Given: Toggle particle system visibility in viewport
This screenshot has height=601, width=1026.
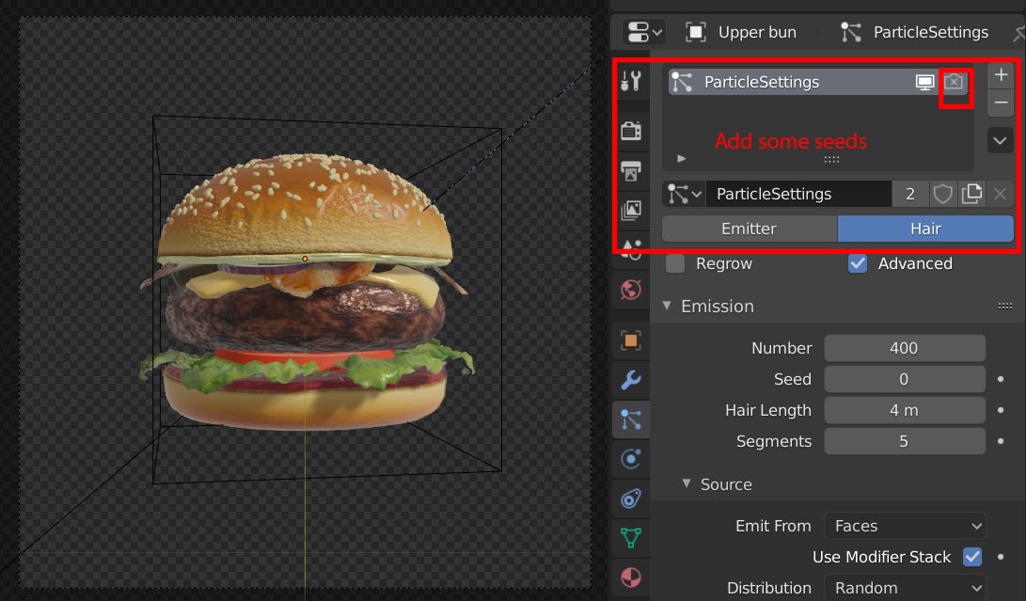Looking at the screenshot, I should pyautogui.click(x=924, y=82).
